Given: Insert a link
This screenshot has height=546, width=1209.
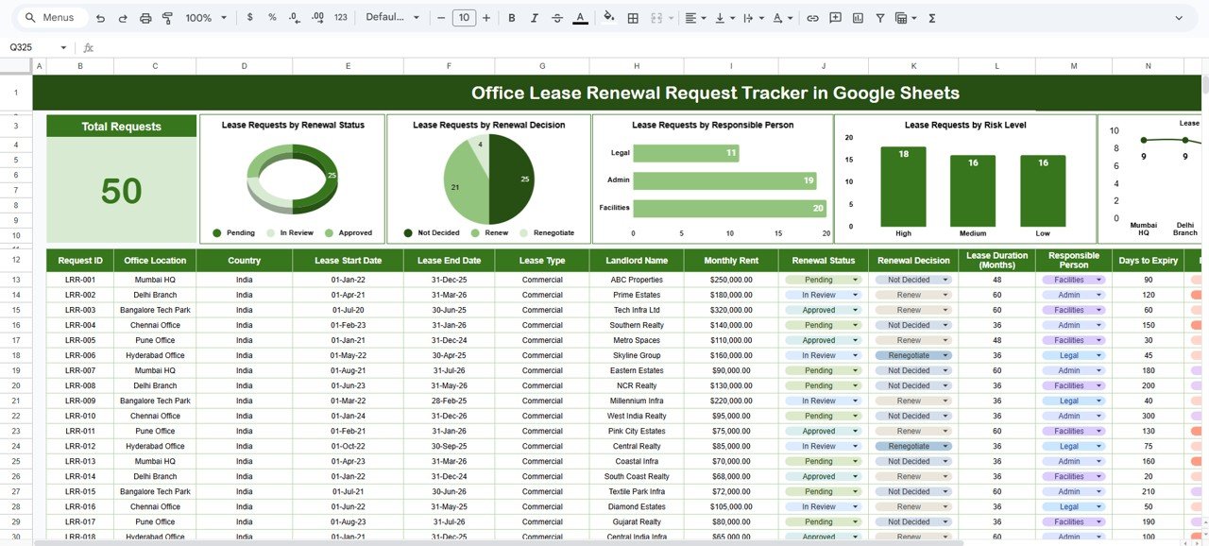Looking at the screenshot, I should [x=812, y=17].
